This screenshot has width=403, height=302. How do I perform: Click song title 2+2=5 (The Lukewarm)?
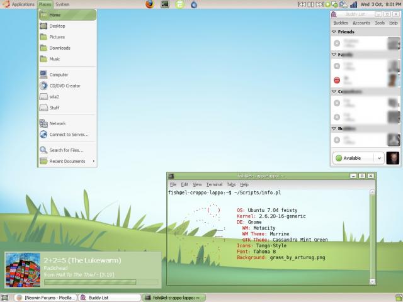(x=82, y=260)
